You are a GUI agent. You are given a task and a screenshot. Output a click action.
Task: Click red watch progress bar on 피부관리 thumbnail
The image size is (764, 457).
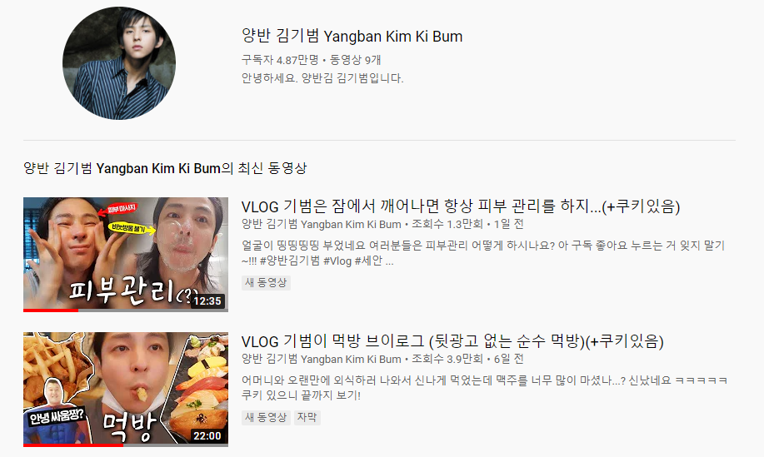click(51, 310)
